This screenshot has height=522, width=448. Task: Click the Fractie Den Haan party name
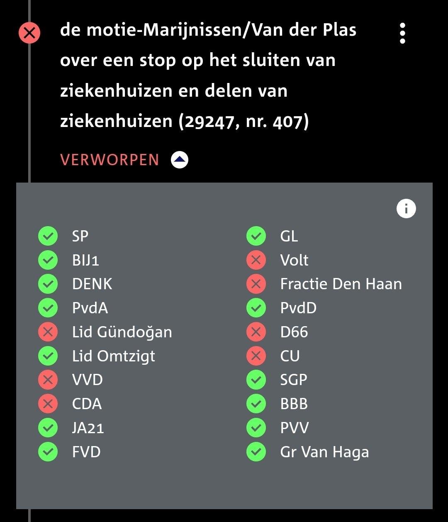pos(341,284)
